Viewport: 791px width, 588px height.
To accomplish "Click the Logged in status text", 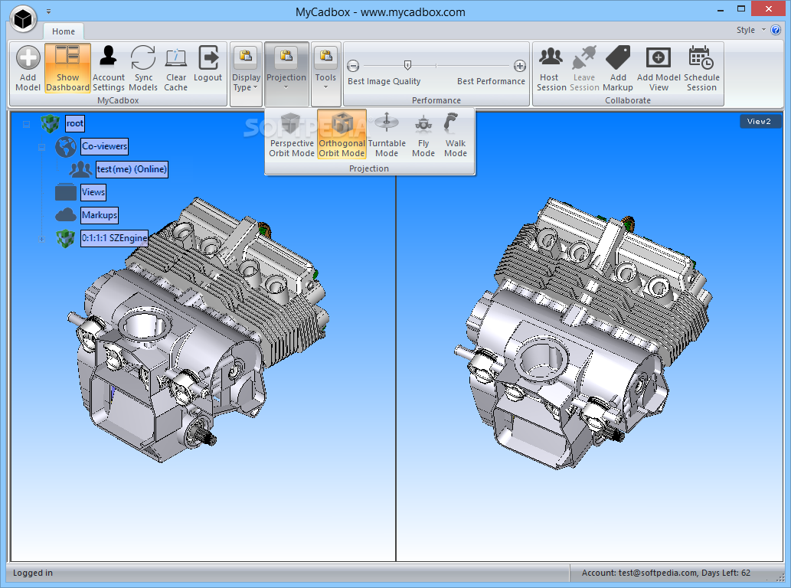I will pyautogui.click(x=33, y=573).
